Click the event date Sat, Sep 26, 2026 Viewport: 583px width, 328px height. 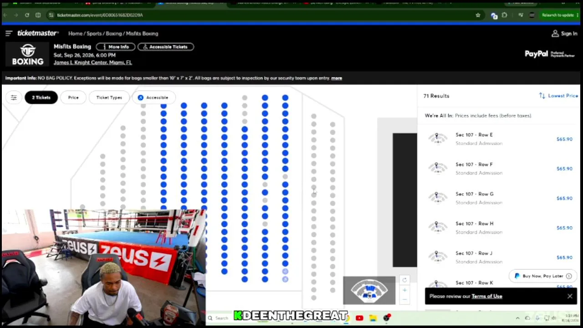pos(85,55)
